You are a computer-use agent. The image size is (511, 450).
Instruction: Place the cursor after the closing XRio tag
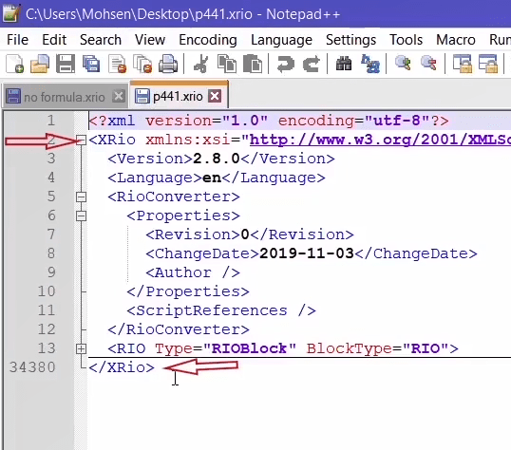[156, 367]
